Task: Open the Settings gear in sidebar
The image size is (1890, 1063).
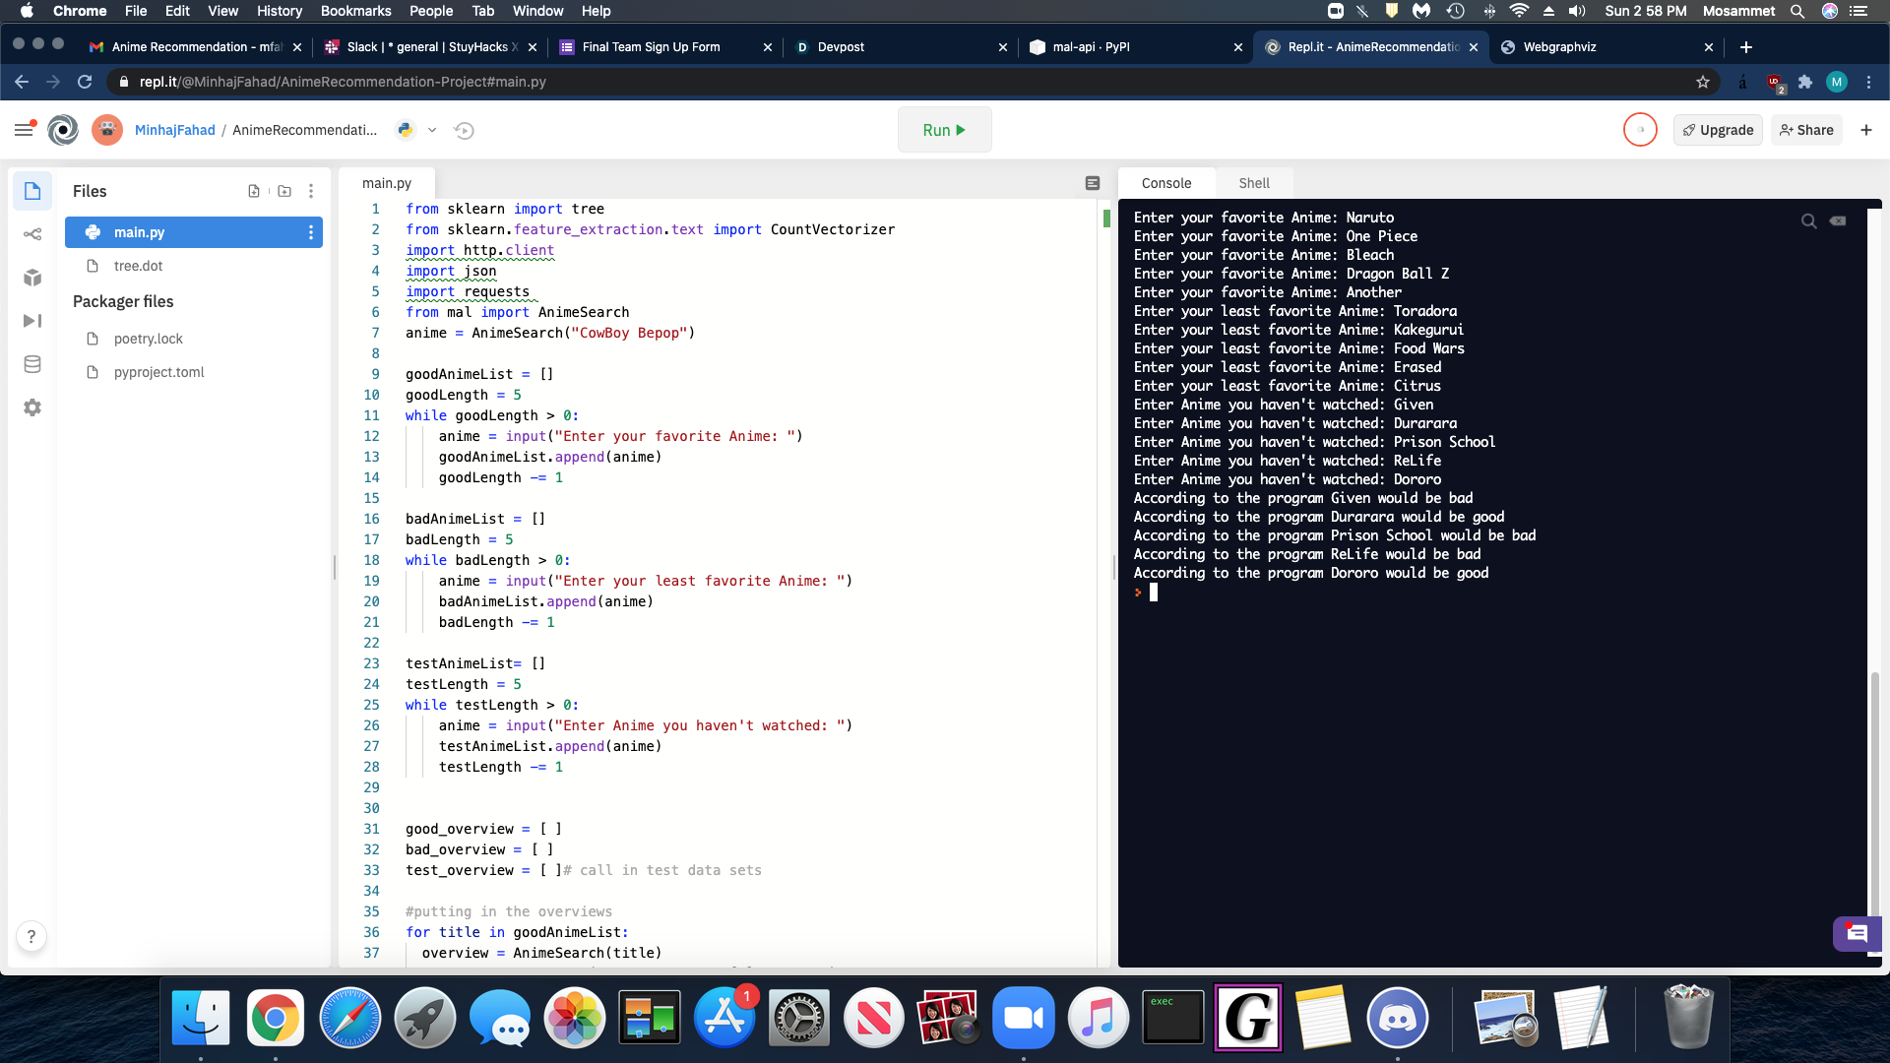Action: click(x=32, y=407)
